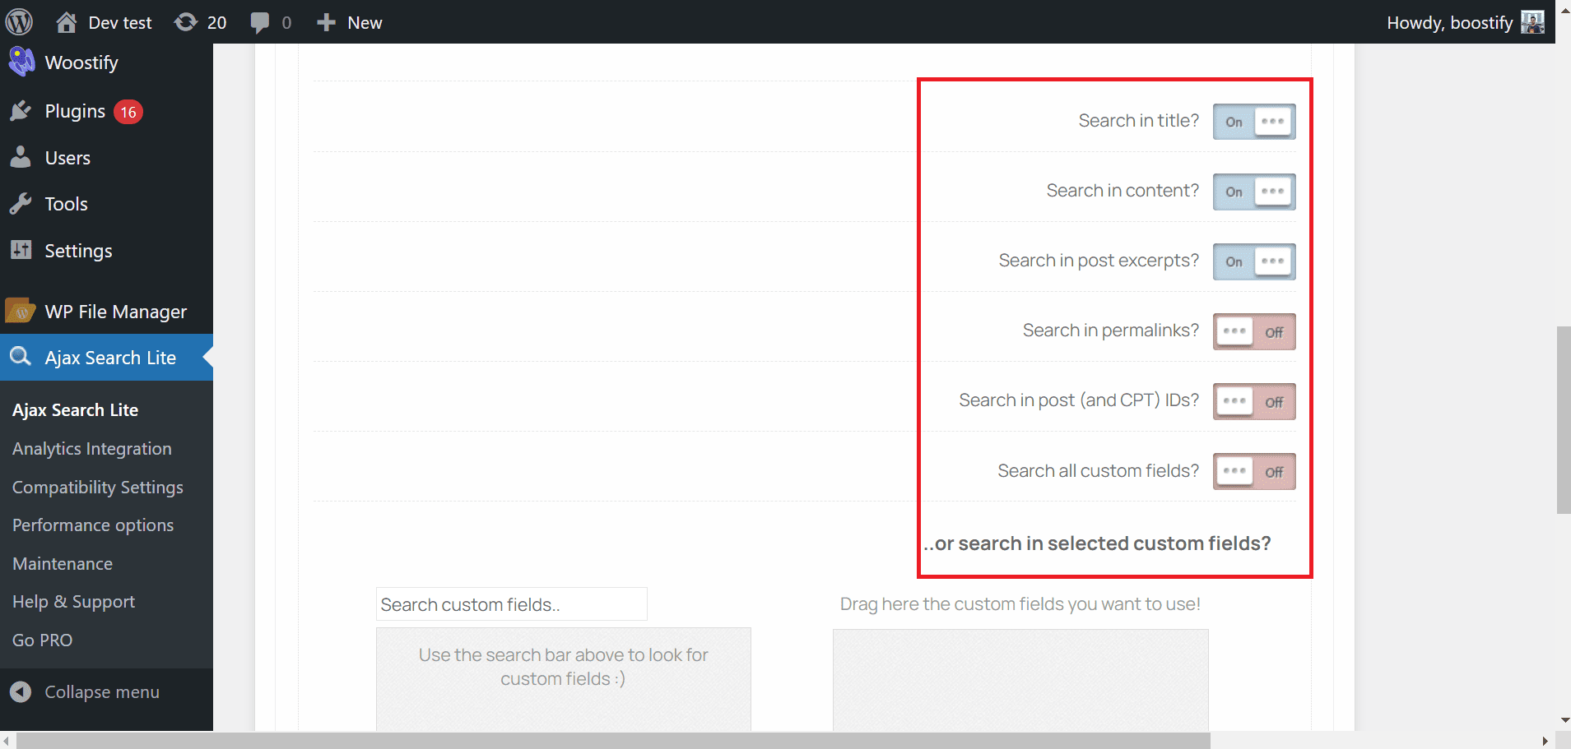Screen dimensions: 1571x749
Task: Click Collapse menu
Action: click(102, 692)
